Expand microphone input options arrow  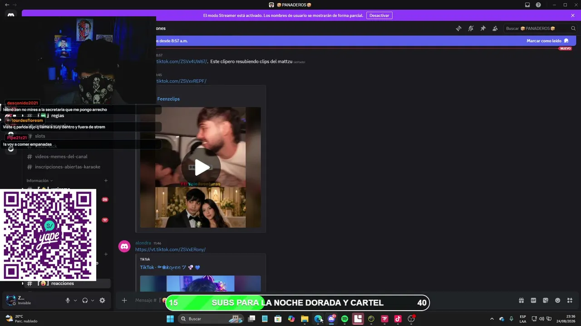point(75,300)
